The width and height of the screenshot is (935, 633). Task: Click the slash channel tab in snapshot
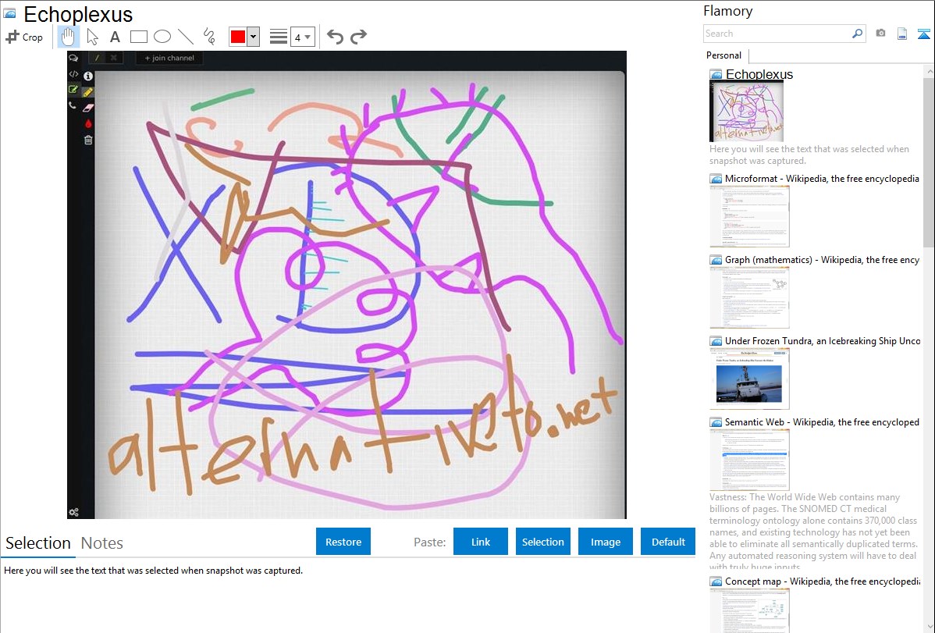point(97,58)
